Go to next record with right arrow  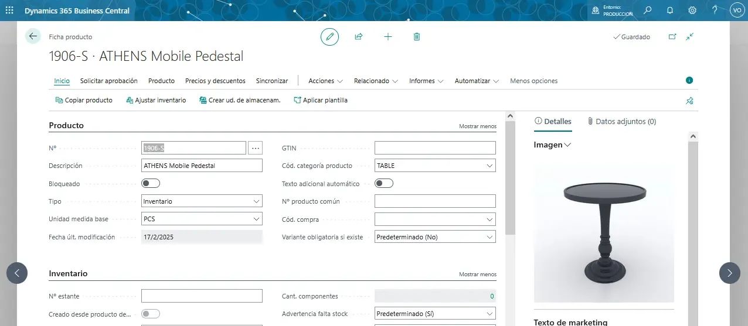[x=729, y=273]
